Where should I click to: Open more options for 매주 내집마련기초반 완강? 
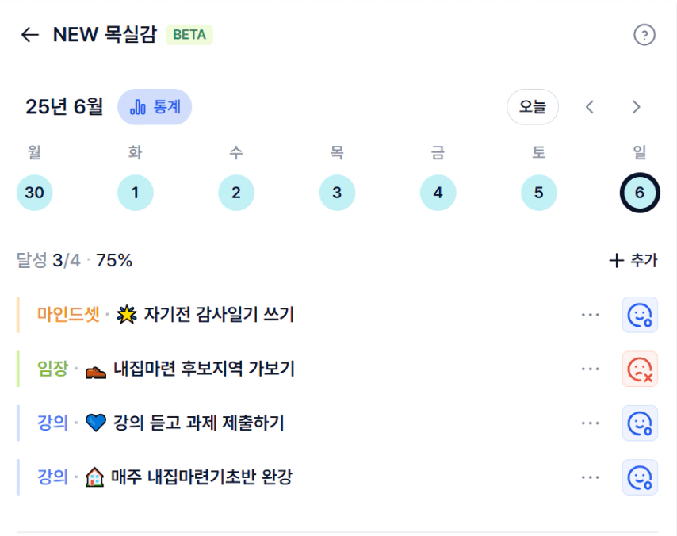[x=590, y=477]
